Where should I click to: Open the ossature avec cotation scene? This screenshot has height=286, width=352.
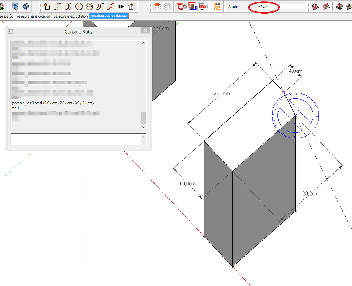(x=71, y=16)
